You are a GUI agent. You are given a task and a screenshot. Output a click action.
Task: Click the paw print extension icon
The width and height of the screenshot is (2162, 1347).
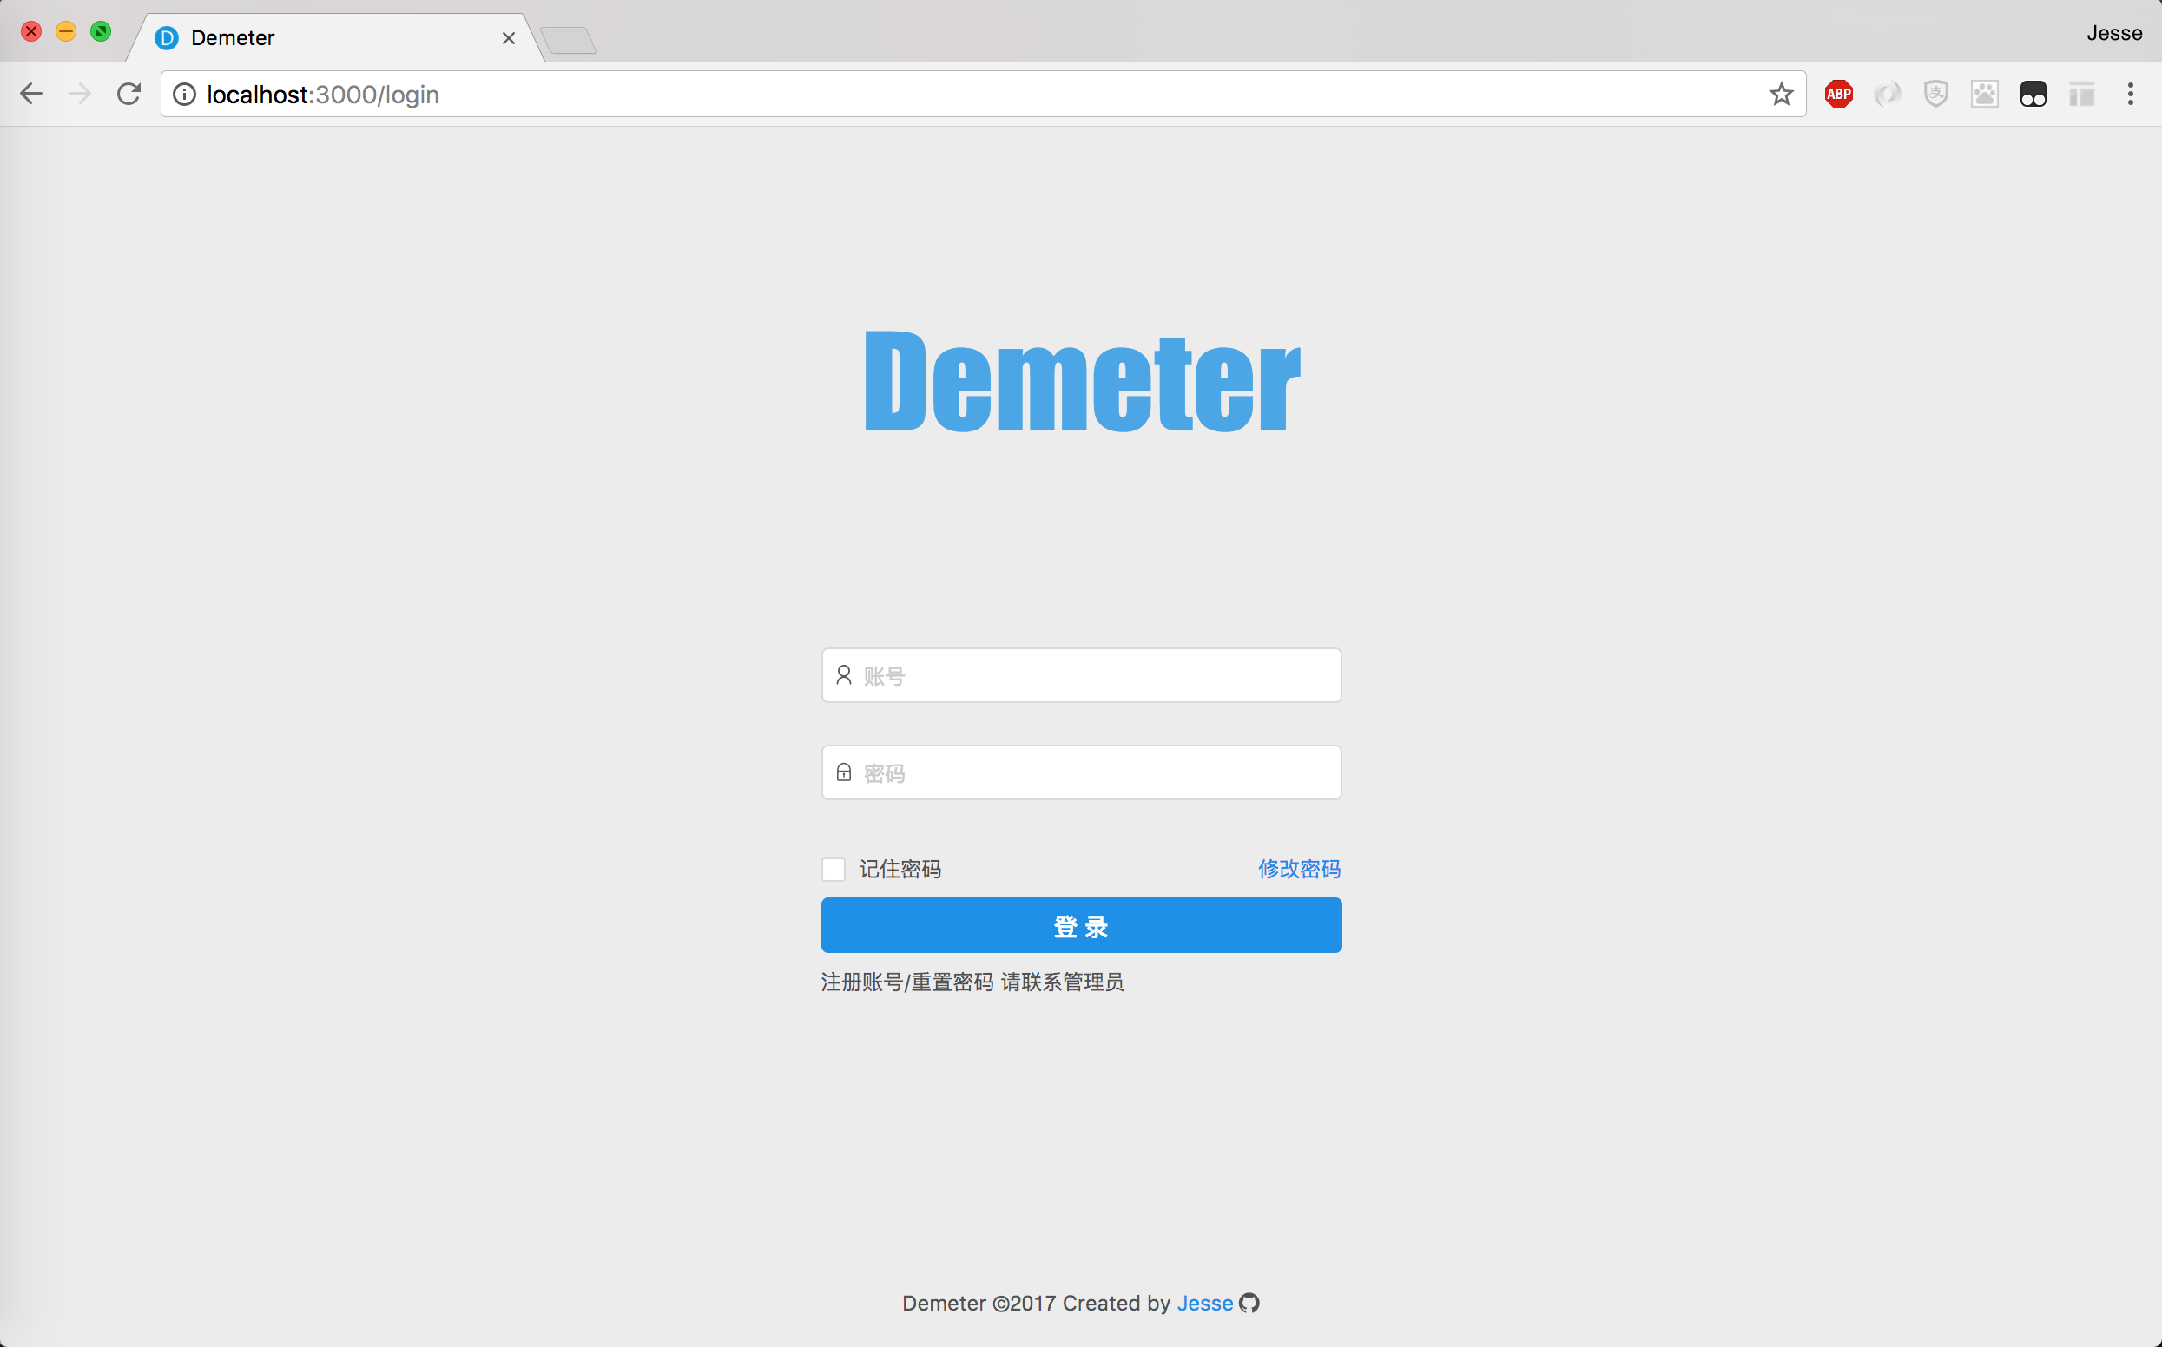pos(1985,95)
